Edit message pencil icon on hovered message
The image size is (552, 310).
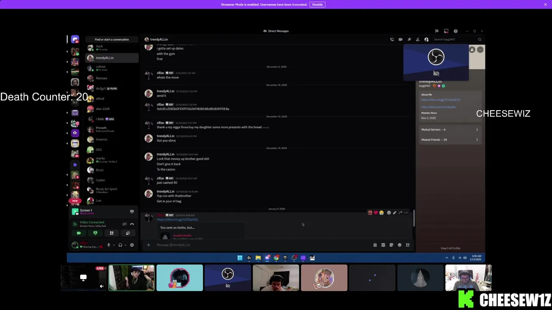395,213
